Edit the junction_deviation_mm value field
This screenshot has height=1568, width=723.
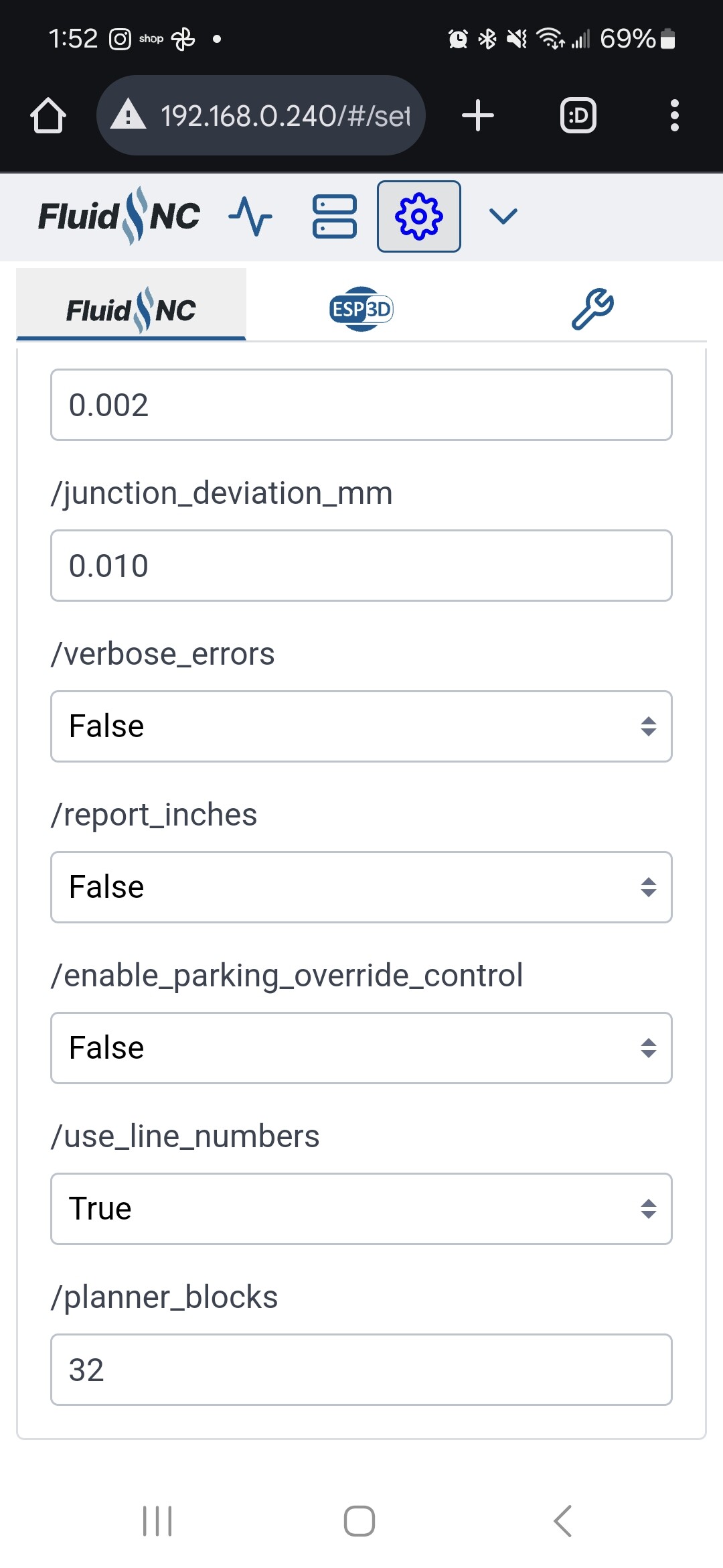[x=361, y=566]
